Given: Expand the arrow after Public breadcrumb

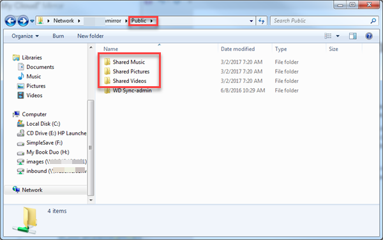Looking at the screenshot, I should pyautogui.click(x=151, y=21).
